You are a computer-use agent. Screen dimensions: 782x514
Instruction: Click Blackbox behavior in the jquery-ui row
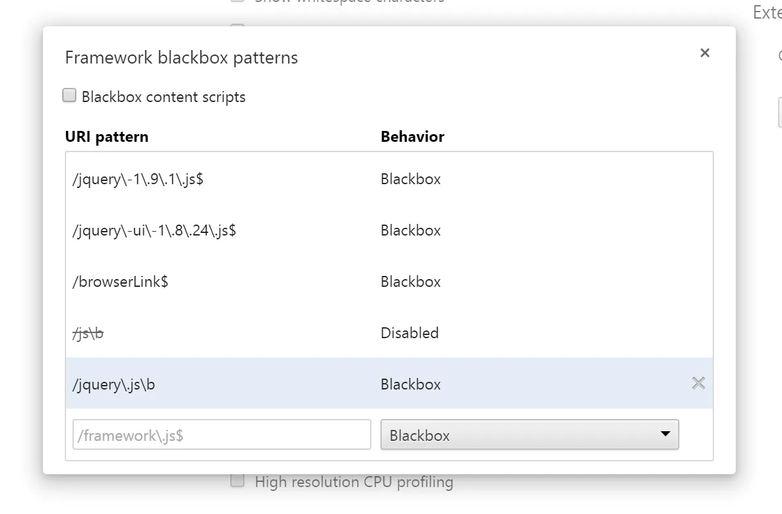[411, 230]
